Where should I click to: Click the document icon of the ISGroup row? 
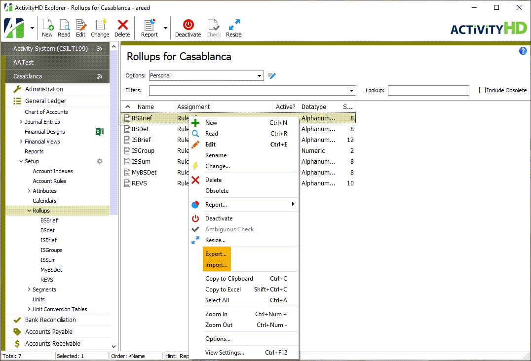tap(127, 150)
